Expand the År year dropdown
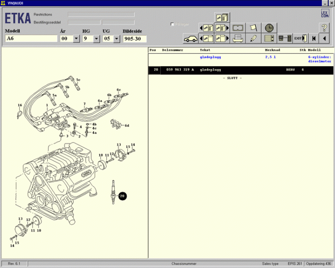 (x=76, y=39)
